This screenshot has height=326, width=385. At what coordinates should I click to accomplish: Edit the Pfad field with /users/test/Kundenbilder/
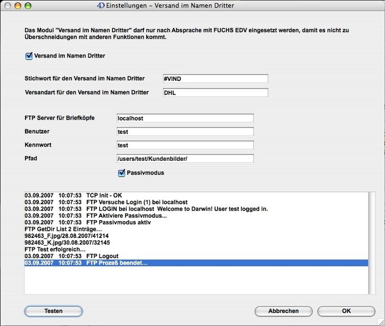pyautogui.click(x=185, y=159)
